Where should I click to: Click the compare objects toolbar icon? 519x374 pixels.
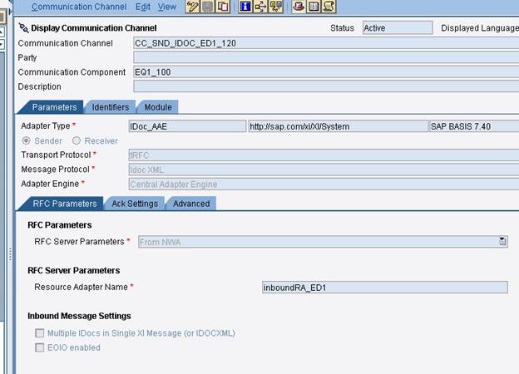276,7
